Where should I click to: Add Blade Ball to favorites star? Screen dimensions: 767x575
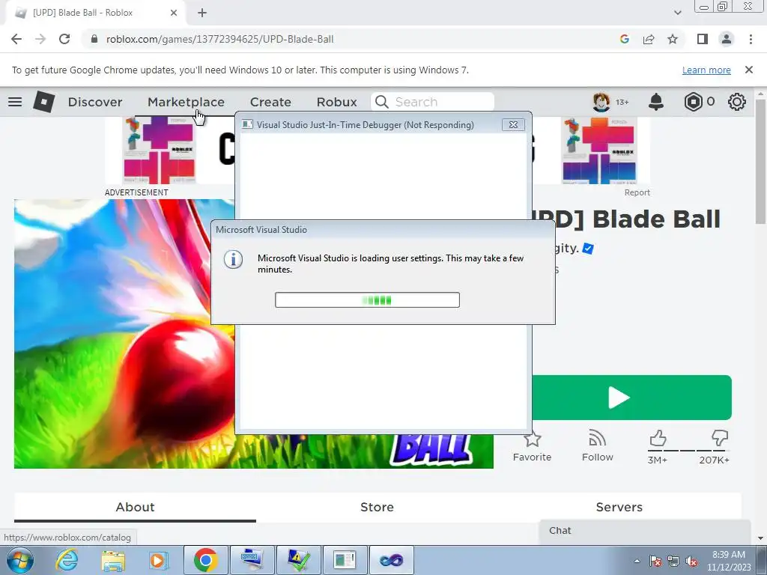532,439
